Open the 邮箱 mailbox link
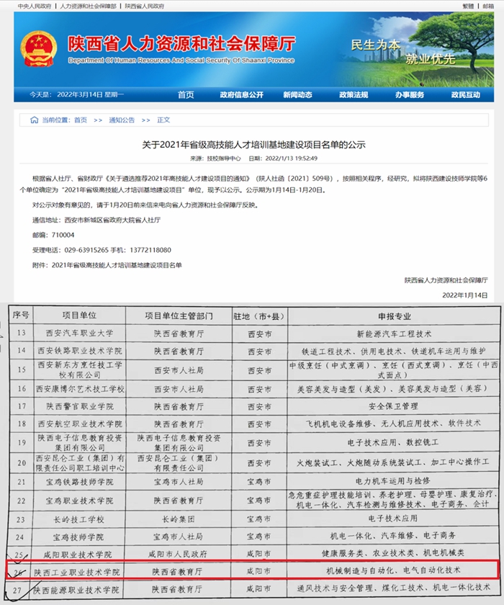 pos(490,5)
